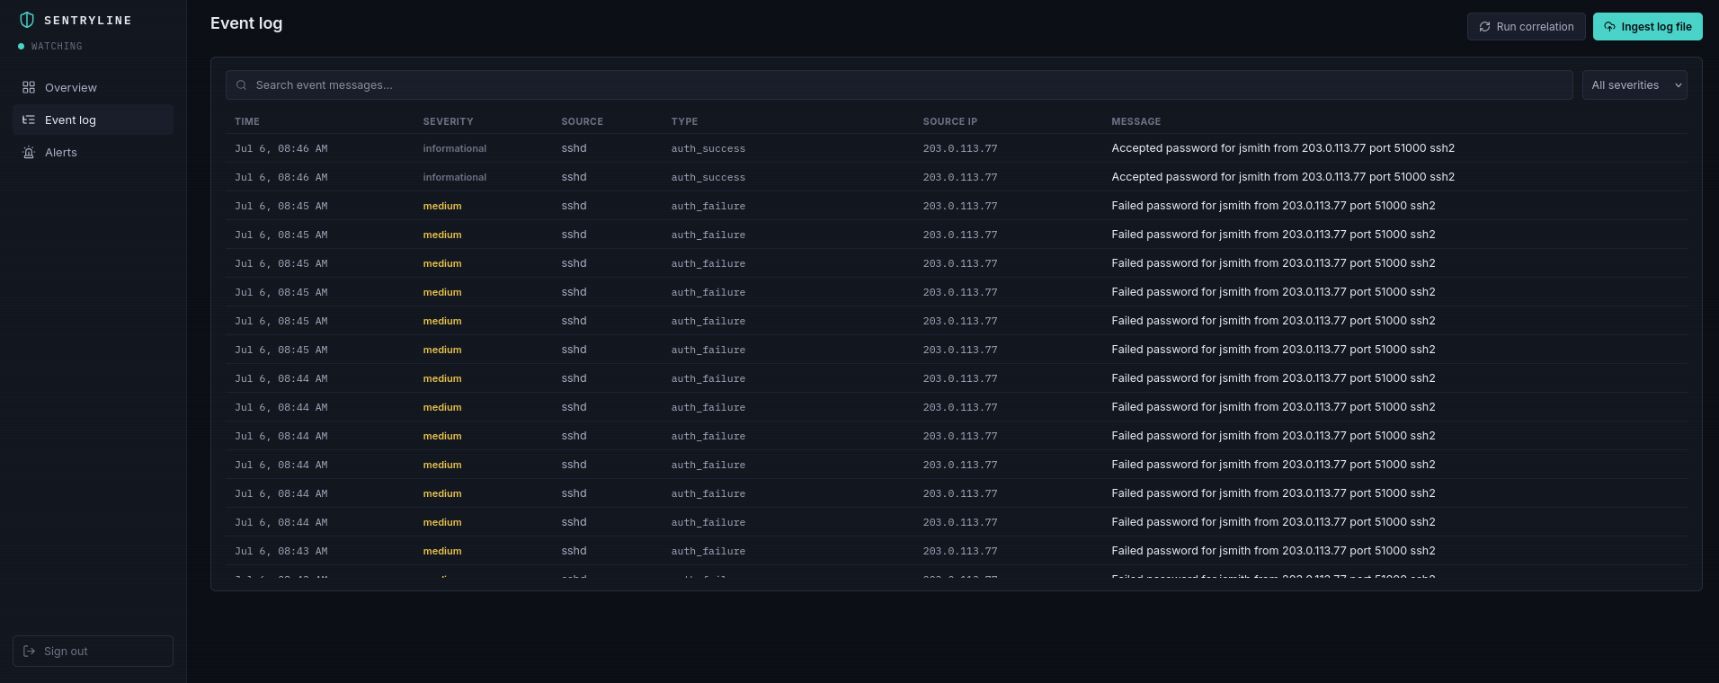Click auth_failure type in the 08:43 AM row
Screen dimensions: 1719x683
tap(708, 551)
